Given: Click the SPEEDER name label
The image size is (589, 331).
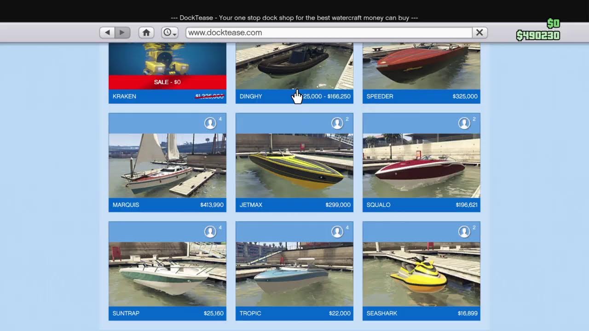Looking at the screenshot, I should click(x=380, y=97).
